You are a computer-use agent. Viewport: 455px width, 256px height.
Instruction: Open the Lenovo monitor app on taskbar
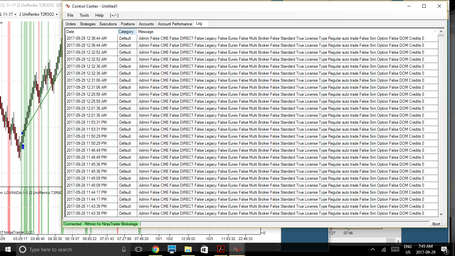tap(172, 249)
